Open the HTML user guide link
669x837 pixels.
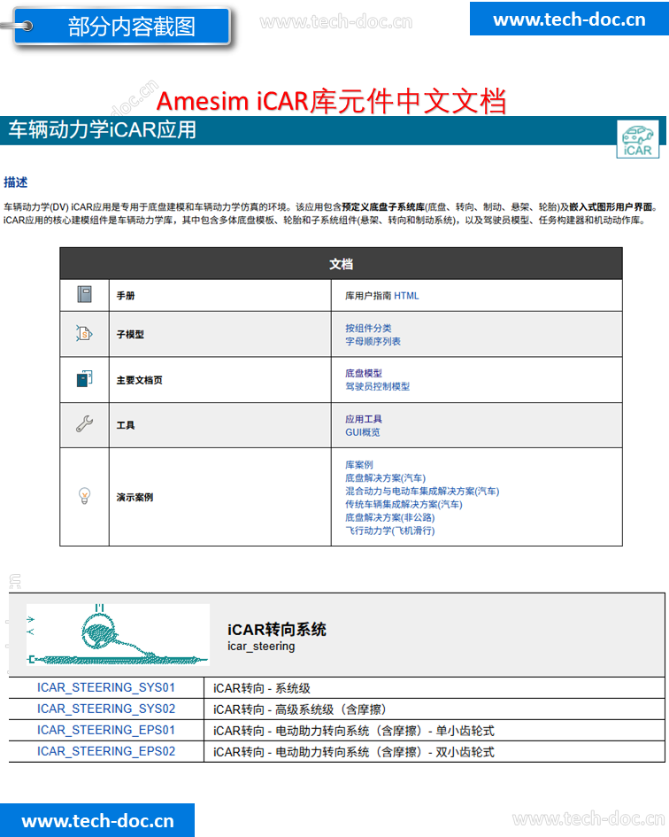click(406, 296)
